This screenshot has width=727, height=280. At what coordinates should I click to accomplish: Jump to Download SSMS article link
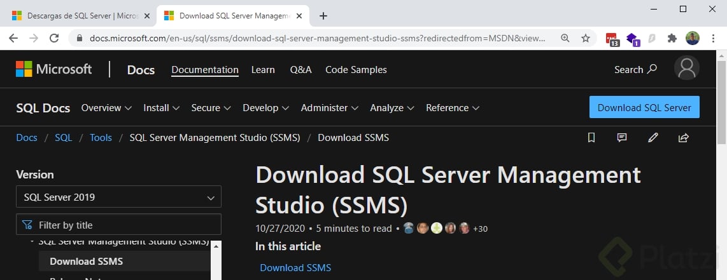pos(295,267)
